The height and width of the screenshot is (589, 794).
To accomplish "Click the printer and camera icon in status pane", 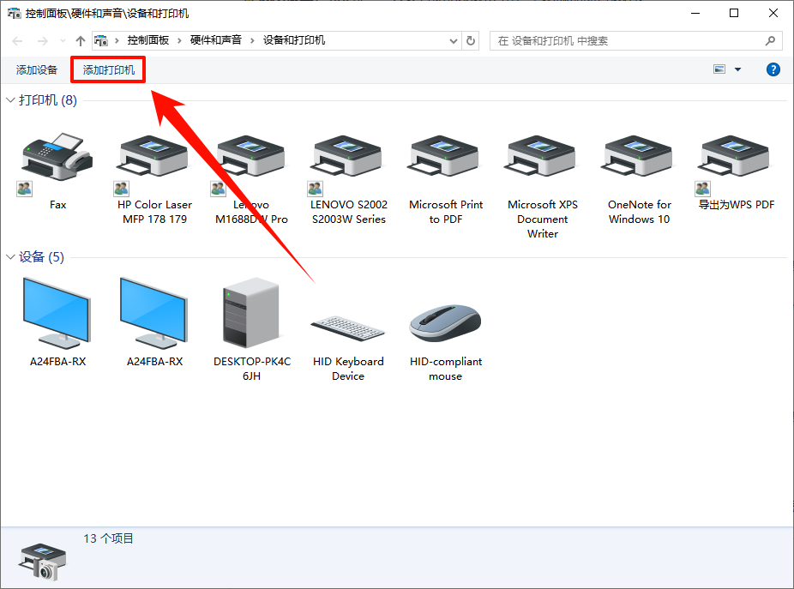I will pyautogui.click(x=43, y=562).
